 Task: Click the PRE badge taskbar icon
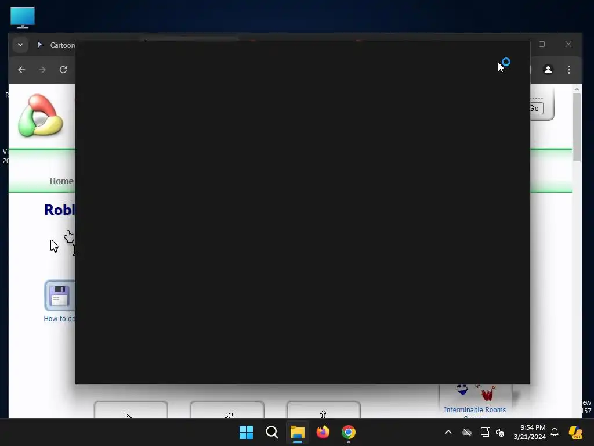[575, 432]
